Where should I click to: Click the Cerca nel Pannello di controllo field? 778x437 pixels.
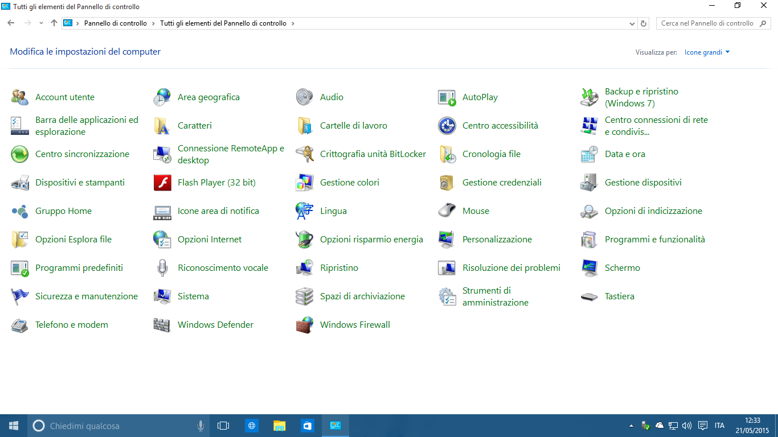714,23
